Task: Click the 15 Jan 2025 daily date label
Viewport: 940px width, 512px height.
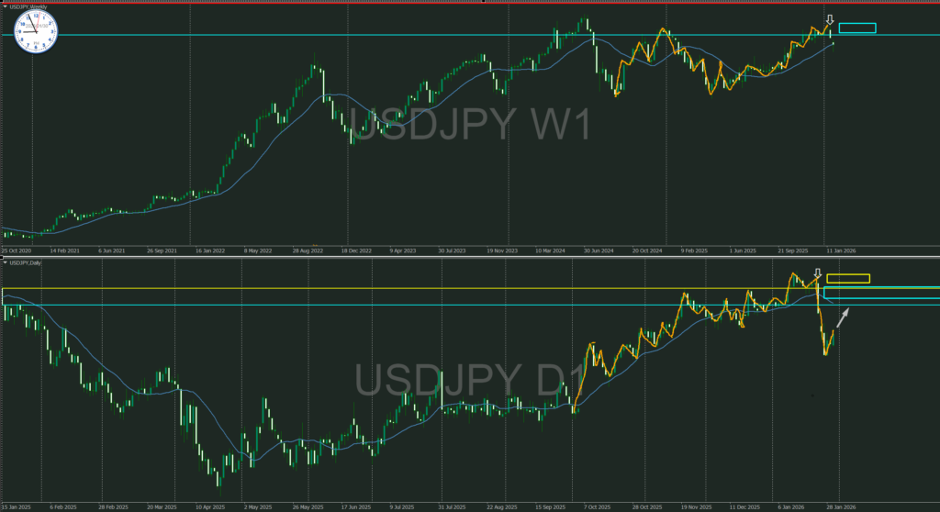Action: 17,506
